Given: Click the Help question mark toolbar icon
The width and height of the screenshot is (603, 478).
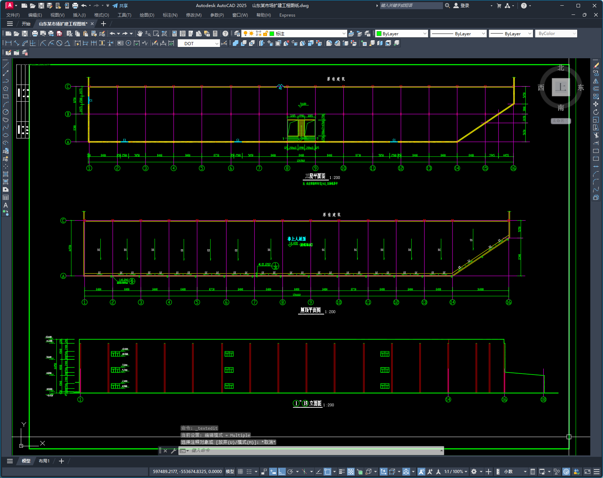Looking at the screenshot, I should pyautogui.click(x=225, y=34).
